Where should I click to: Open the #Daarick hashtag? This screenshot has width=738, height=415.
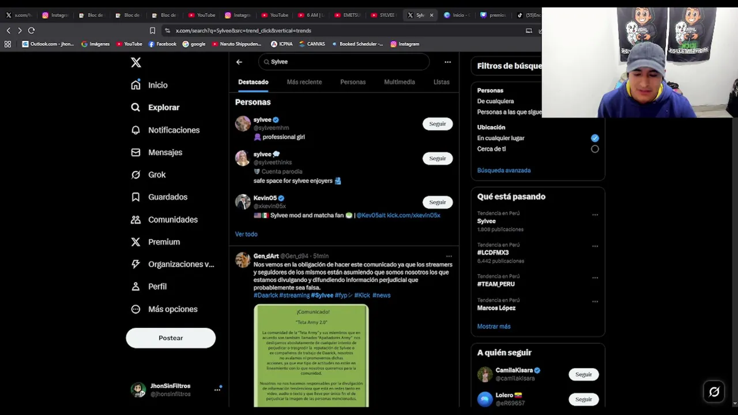point(266,295)
